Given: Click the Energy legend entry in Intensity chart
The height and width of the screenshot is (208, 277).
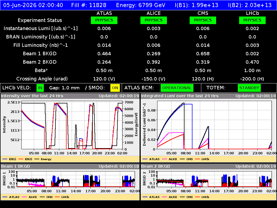Looking at the screenshot, I should tap(43, 159).
